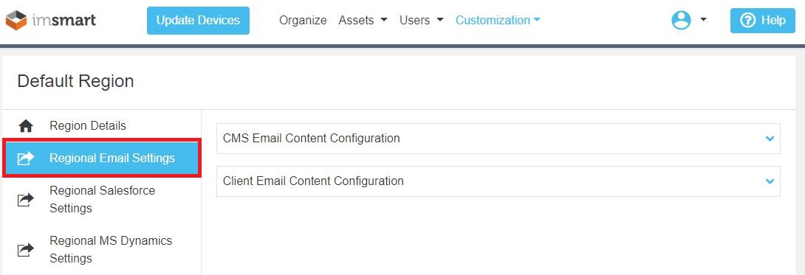Screen dimensions: 805x275
Task: Click the share icon beside Regional Email Settings
Action: [x=26, y=159]
